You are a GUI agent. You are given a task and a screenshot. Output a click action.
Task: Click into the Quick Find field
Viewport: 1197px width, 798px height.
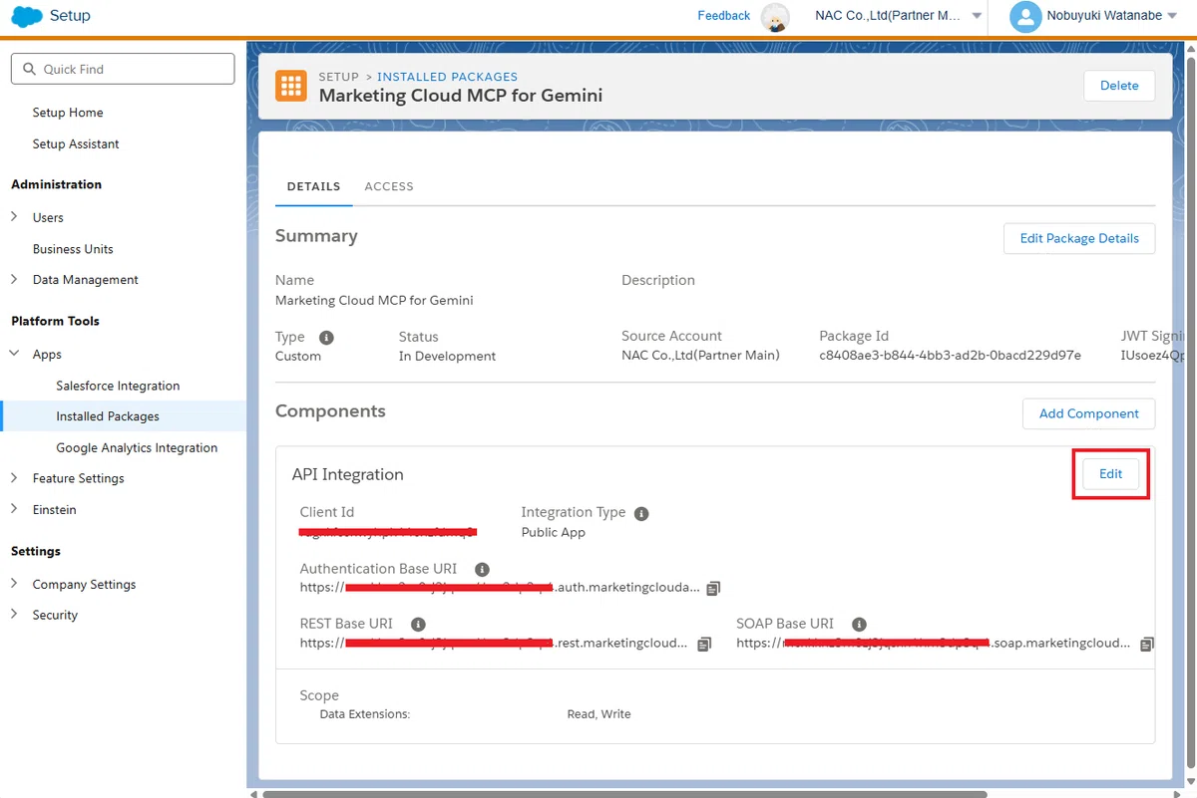(x=123, y=69)
